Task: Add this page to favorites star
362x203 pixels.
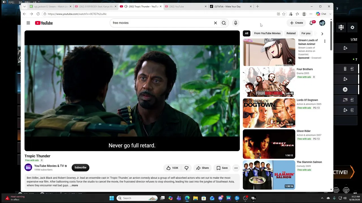Action: (284, 14)
